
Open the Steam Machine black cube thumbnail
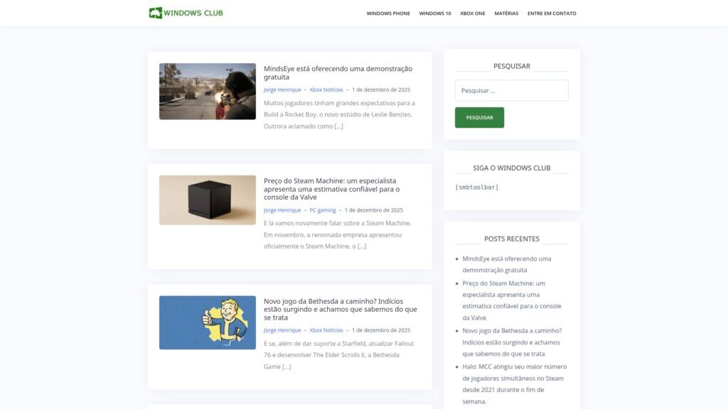(x=207, y=200)
